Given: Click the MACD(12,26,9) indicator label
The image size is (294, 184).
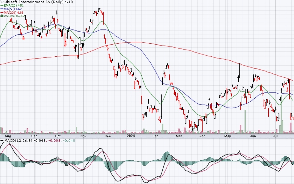Looking at the screenshot, I should 18,140.
